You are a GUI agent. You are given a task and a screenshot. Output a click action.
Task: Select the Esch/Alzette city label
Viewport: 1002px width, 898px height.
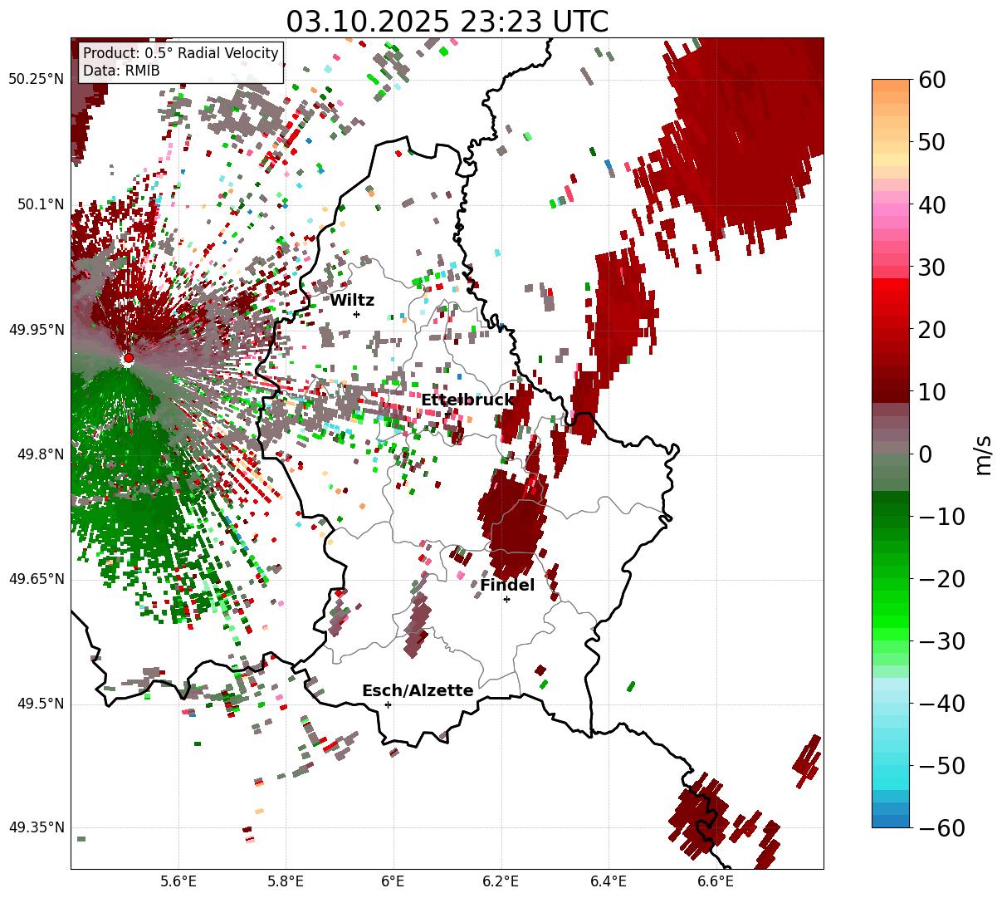click(x=418, y=691)
